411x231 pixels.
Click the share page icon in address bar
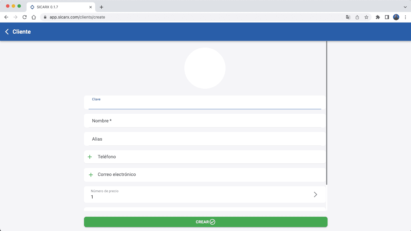[x=357, y=17]
